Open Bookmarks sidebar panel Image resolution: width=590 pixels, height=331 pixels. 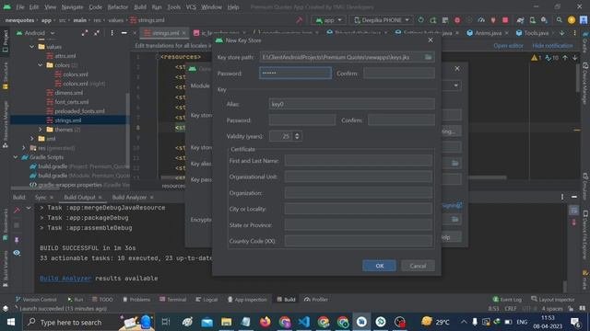coord(5,224)
